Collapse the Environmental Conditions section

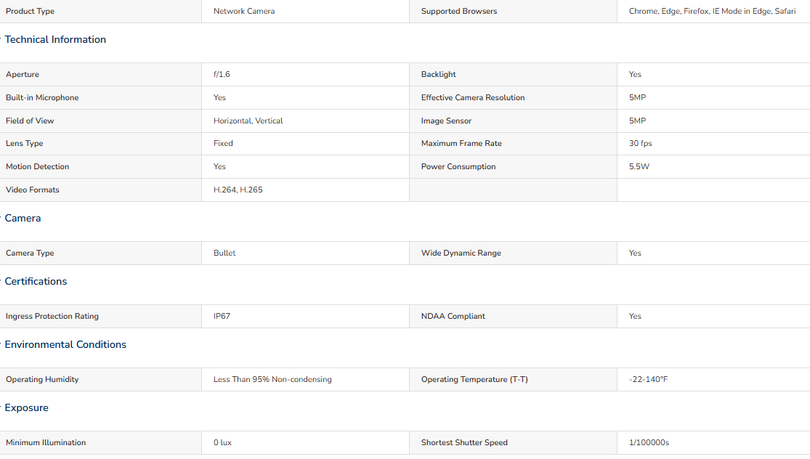pyautogui.click(x=65, y=345)
